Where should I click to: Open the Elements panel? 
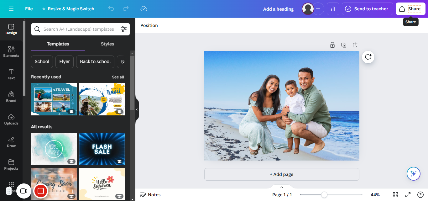tap(11, 52)
